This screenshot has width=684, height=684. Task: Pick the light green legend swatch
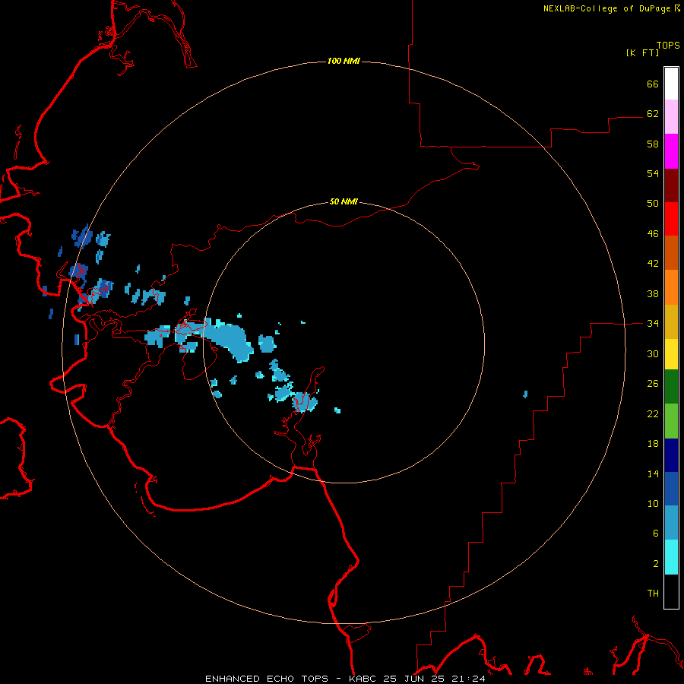[671, 421]
